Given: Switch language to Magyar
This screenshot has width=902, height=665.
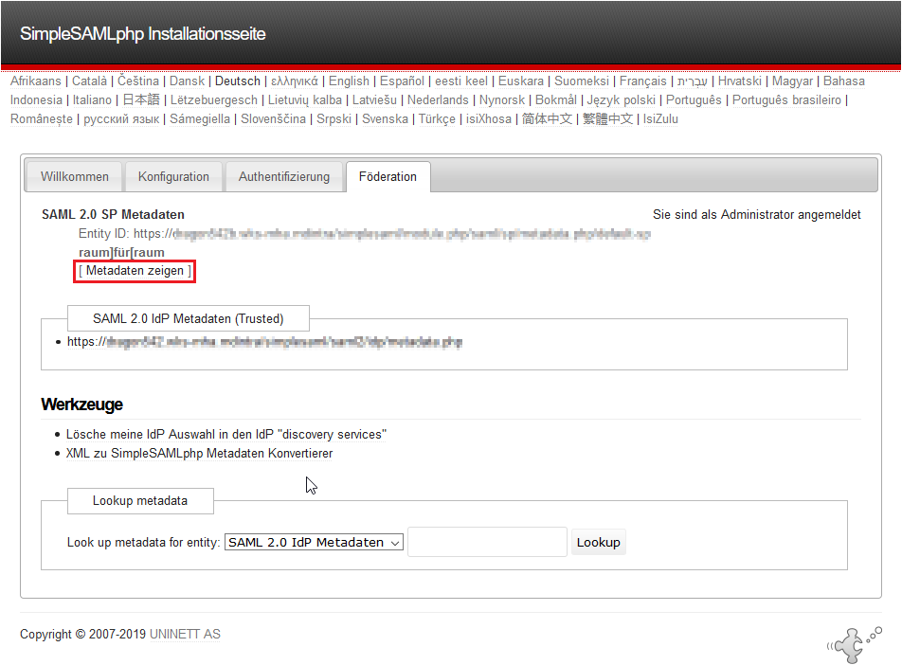Looking at the screenshot, I should pos(793,81).
